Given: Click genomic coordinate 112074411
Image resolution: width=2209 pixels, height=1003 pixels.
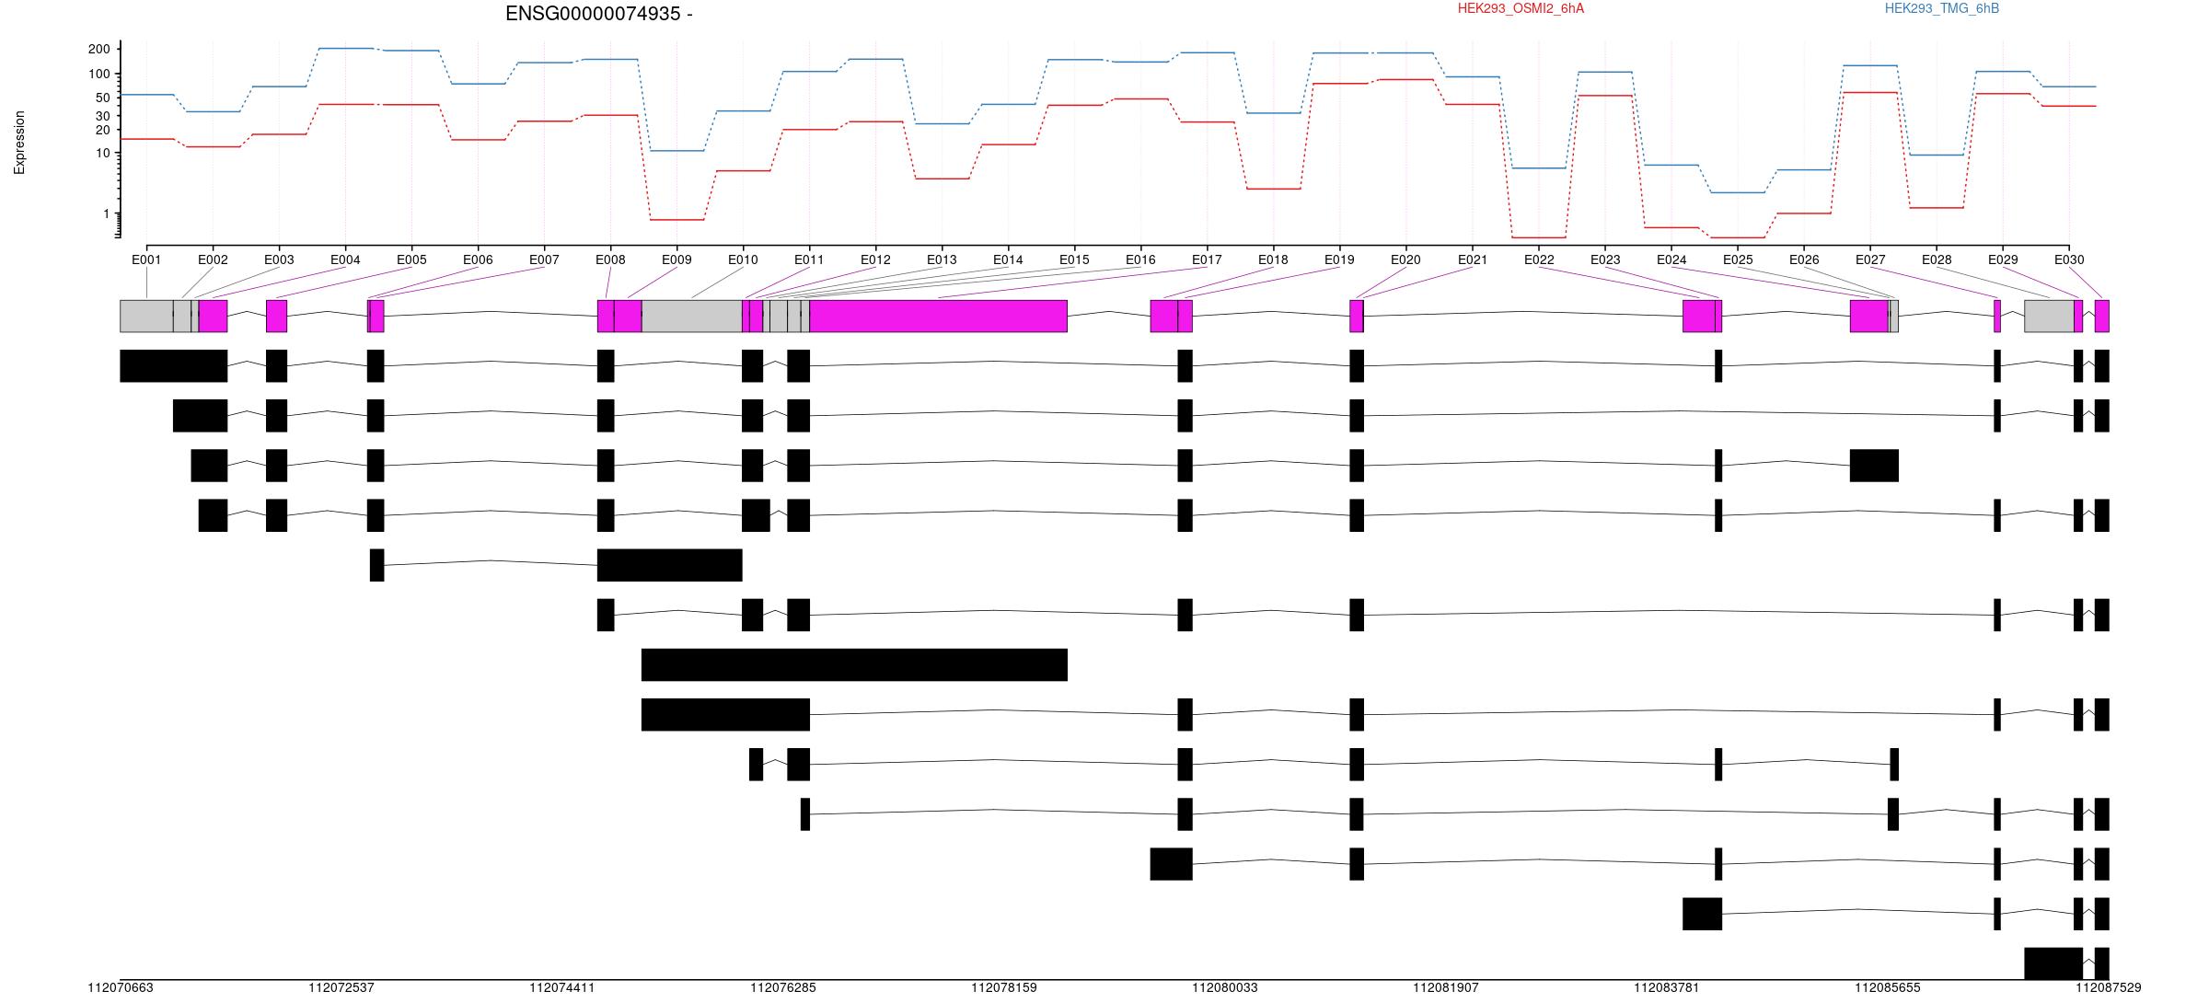Looking at the screenshot, I should pyautogui.click(x=562, y=987).
